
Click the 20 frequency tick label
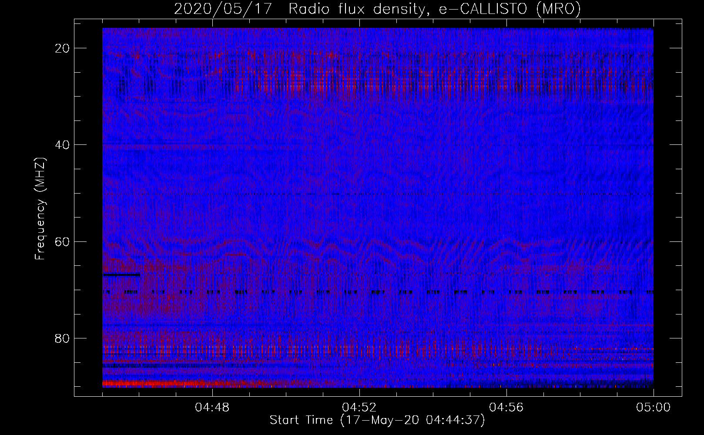click(63, 48)
